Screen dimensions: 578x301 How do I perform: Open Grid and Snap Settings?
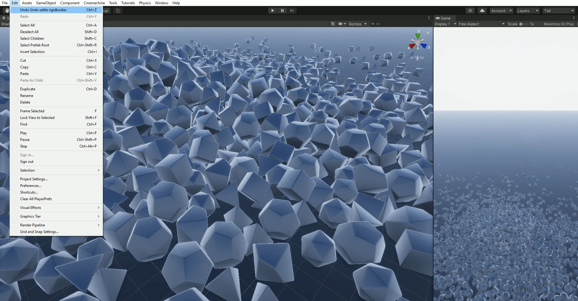coord(56,232)
